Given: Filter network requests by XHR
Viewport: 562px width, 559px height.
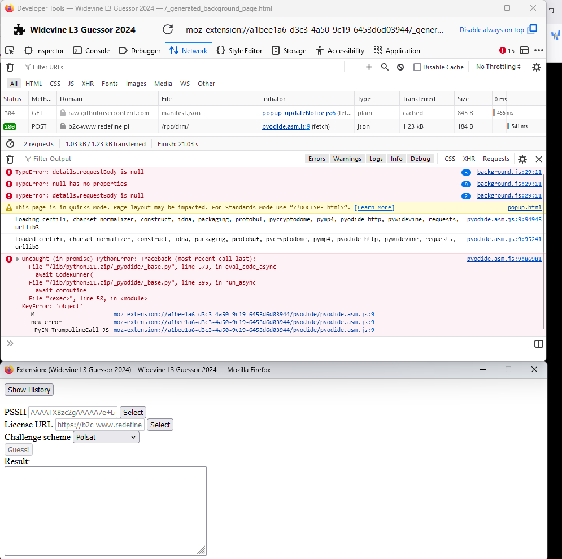Looking at the screenshot, I should click(x=88, y=84).
